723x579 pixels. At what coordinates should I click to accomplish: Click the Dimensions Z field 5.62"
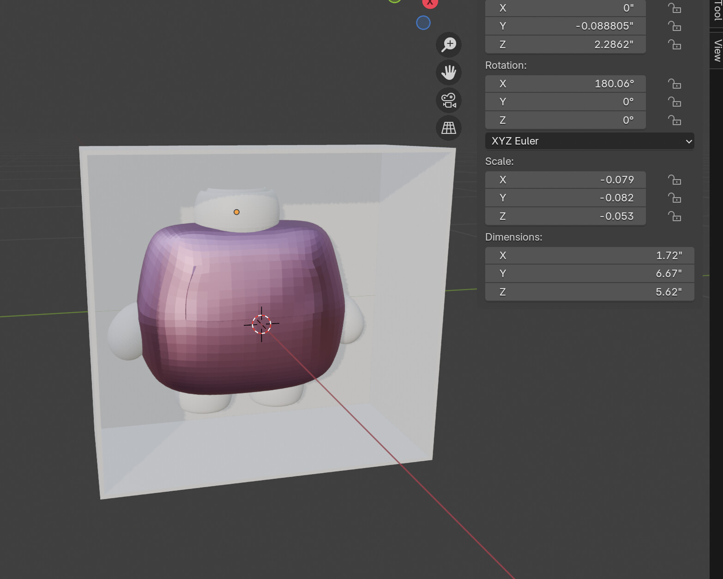590,292
